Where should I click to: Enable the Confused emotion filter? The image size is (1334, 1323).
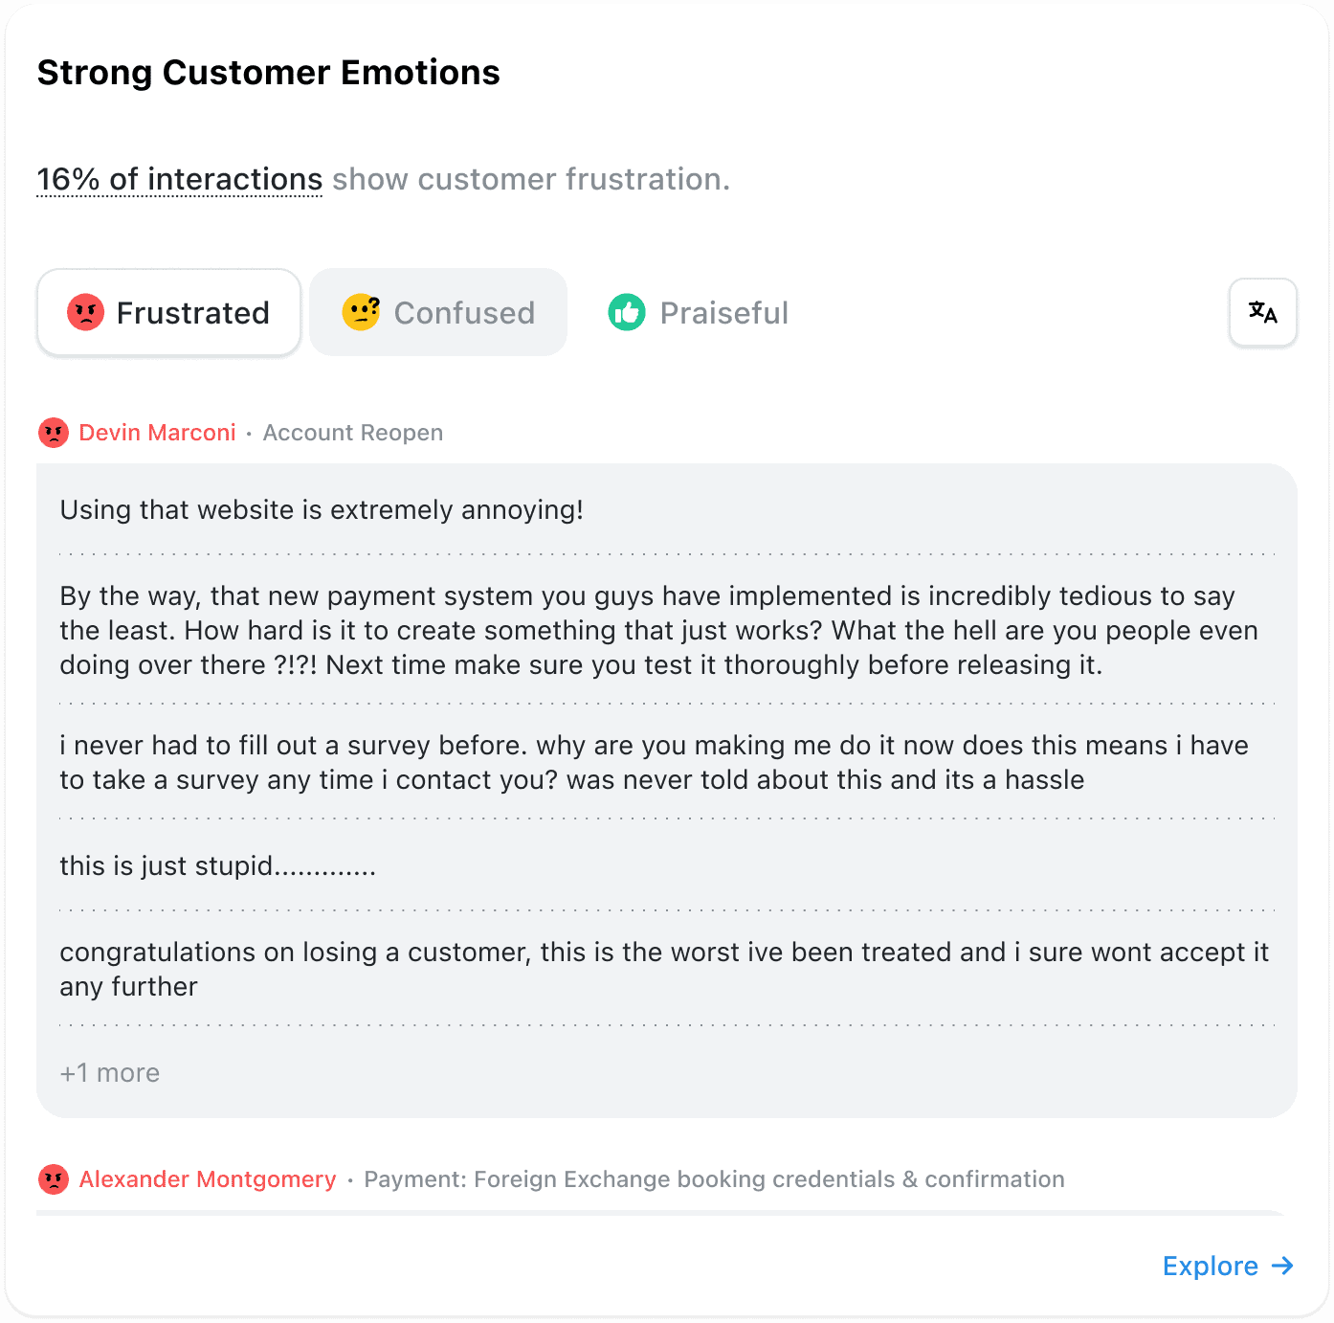[438, 312]
